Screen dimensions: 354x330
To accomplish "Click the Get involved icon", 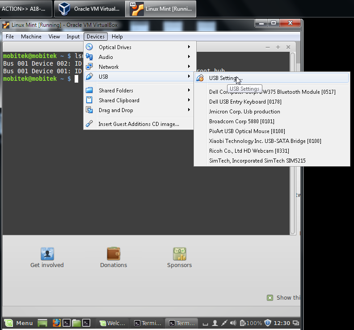I will [47, 254].
